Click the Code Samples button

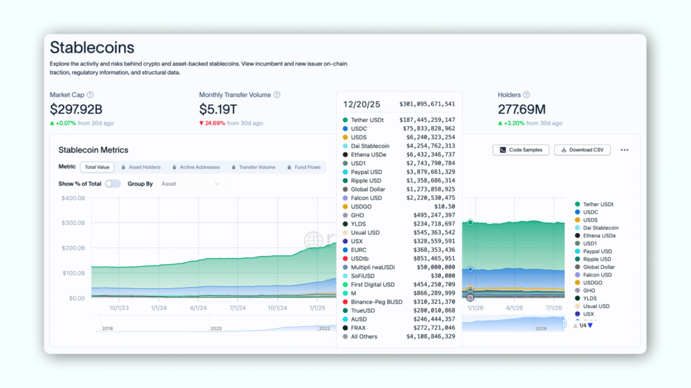click(521, 150)
